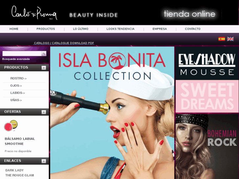239x179 pixels.
Task: Open the HOME menu item
Action: (14, 29)
